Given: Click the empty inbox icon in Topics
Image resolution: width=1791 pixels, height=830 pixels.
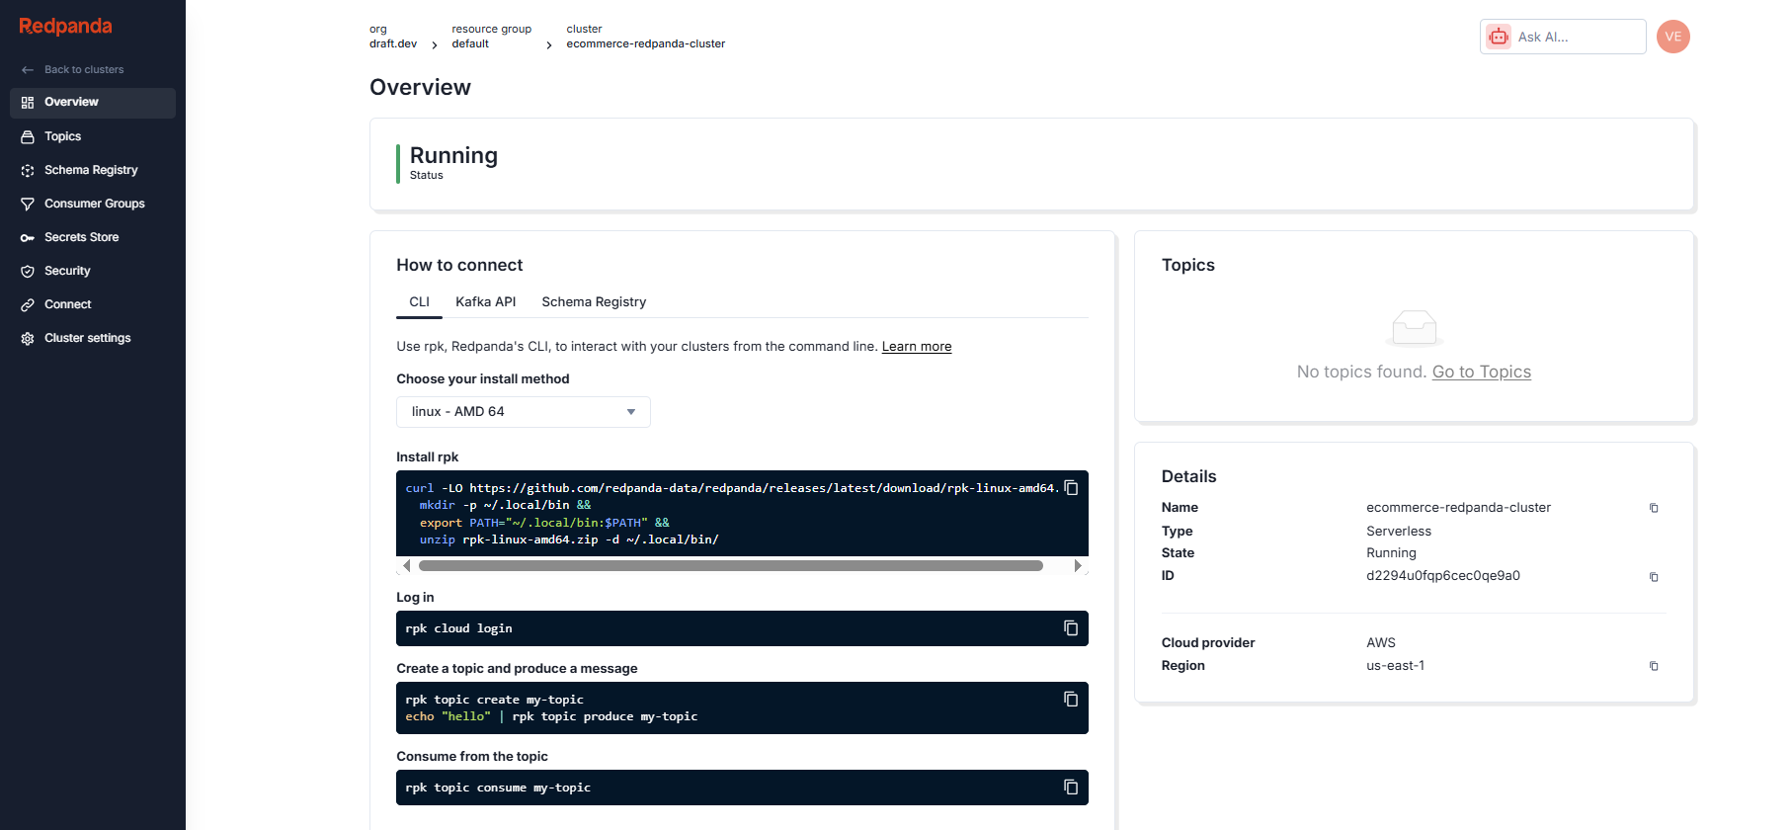Looking at the screenshot, I should click(x=1414, y=328).
